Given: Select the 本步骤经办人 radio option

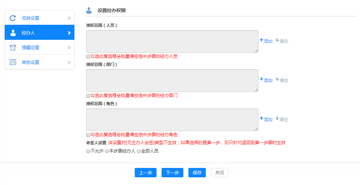Looking at the screenshot, I should point(107,151).
